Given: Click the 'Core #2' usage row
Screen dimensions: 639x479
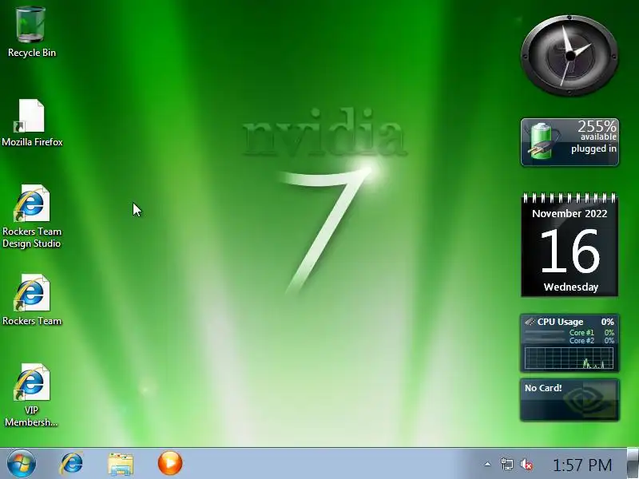Looking at the screenshot, I should tap(570, 341).
